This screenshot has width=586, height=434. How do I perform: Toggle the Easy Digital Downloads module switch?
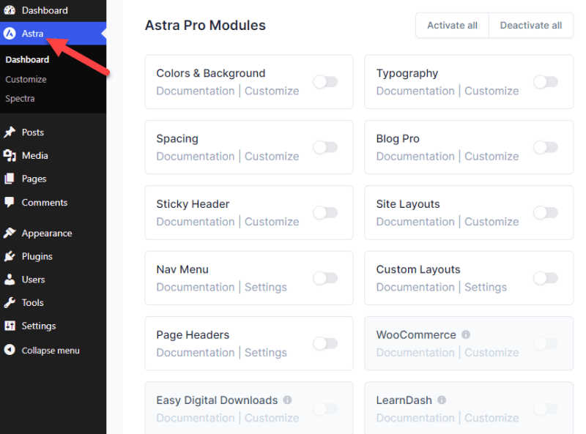tap(325, 408)
